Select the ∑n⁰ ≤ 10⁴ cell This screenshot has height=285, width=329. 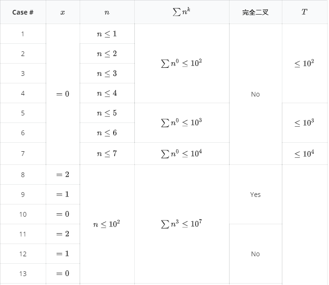coord(181,154)
